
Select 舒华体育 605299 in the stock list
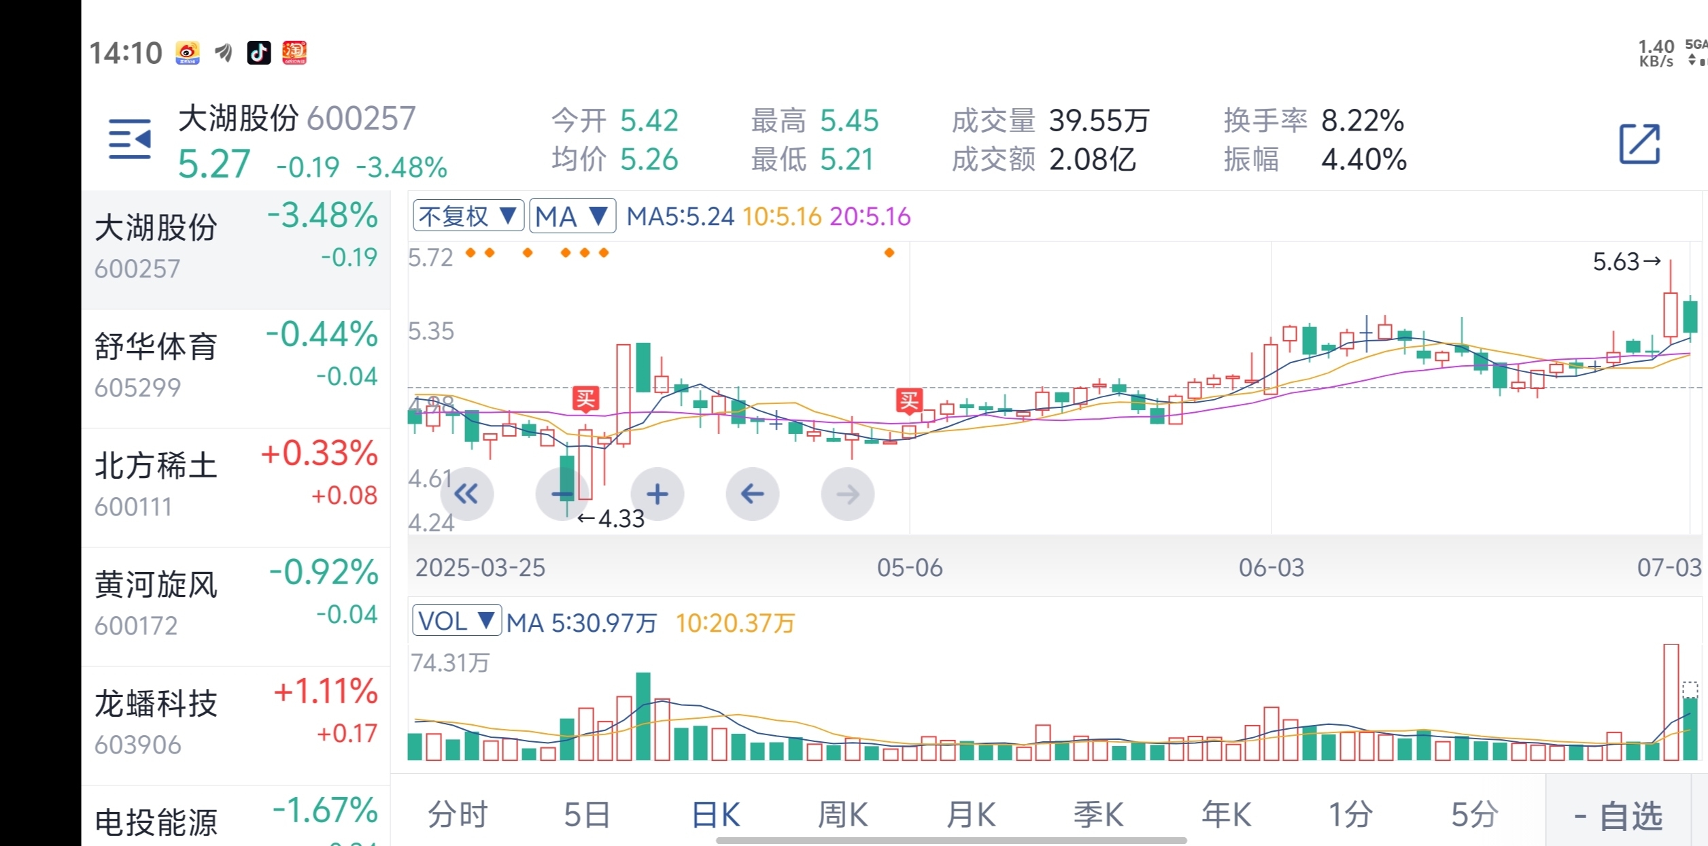tap(236, 368)
